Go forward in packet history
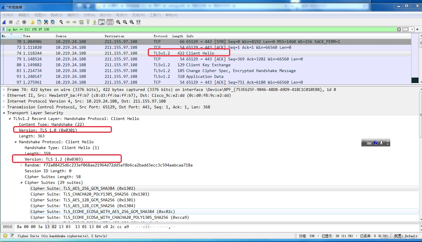Viewport: 422px width, 242px height. click(x=75, y=22)
